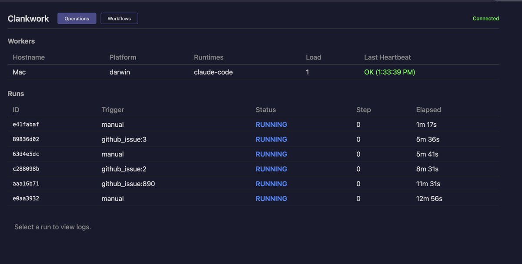
Task: Click the Status column header
Action: click(266, 110)
